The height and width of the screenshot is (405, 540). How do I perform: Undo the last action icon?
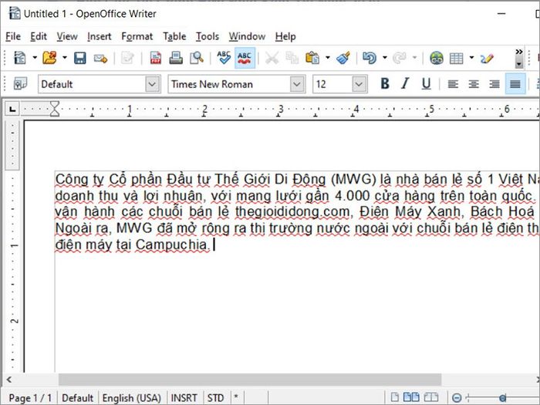[370, 58]
